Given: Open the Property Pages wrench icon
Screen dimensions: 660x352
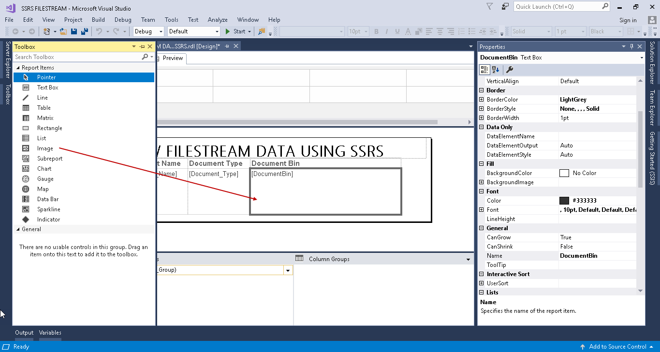Looking at the screenshot, I should pyautogui.click(x=509, y=70).
